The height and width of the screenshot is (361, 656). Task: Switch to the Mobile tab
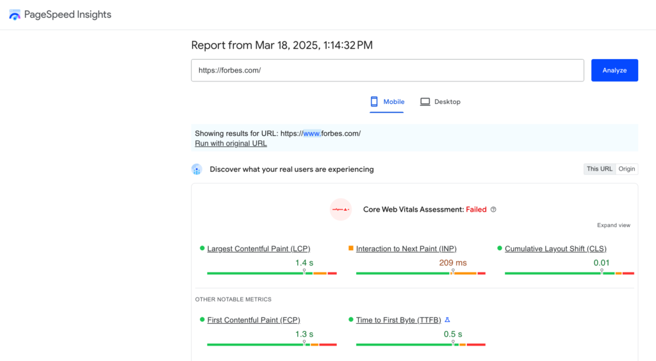[387, 102]
